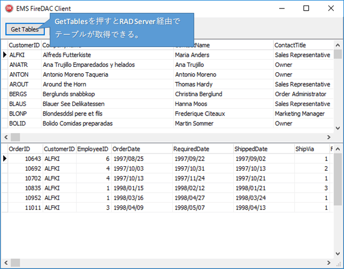This screenshot has width=344, height=269.
Task: Select the Order Administrator title cell
Action: [303, 94]
